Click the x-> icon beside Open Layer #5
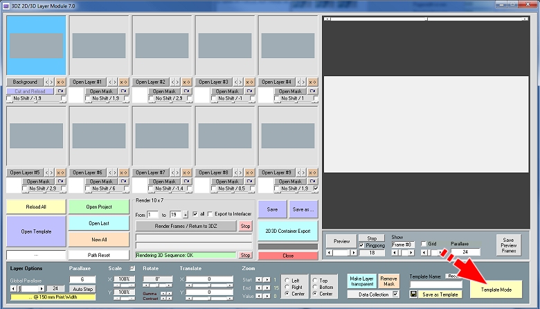The width and height of the screenshot is (540, 309). coord(61,172)
